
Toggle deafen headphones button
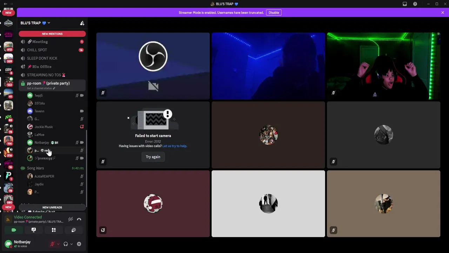tap(66, 244)
